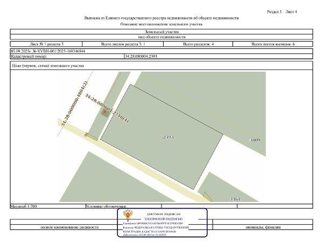The image size is (323, 250).
Task: Click the title line 'Выписка из Единого государственного реестра'
Action: tap(161, 18)
